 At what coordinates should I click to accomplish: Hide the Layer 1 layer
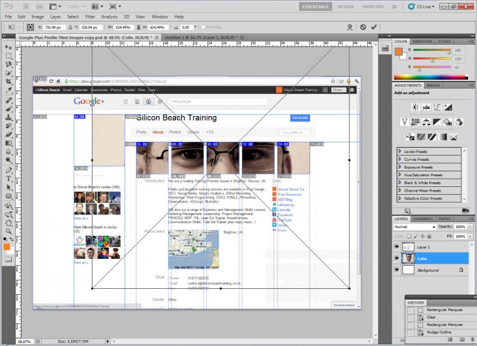(x=397, y=247)
